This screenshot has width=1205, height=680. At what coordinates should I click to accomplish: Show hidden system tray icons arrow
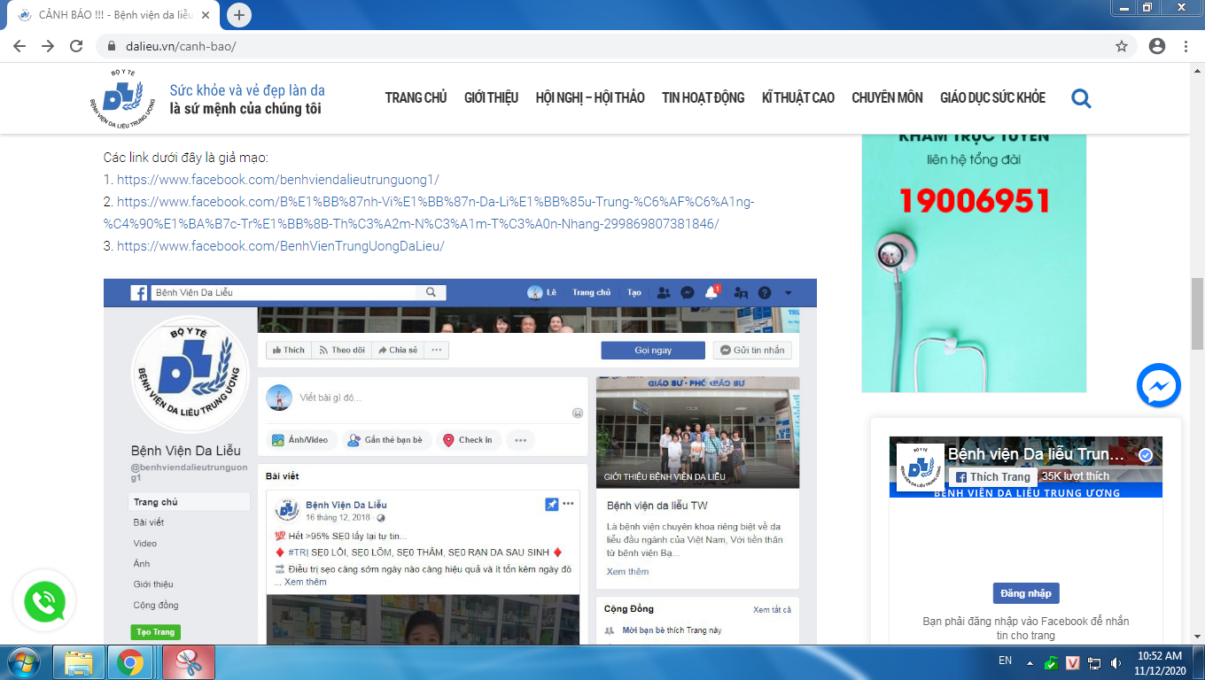tap(1029, 661)
